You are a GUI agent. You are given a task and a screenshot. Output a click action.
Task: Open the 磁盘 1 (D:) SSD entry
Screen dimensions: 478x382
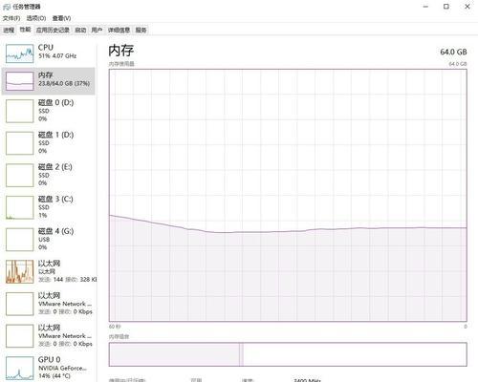tap(49, 143)
